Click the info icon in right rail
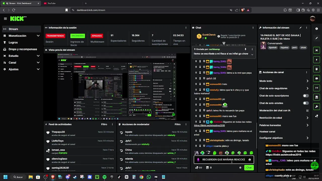 click(x=317, y=29)
